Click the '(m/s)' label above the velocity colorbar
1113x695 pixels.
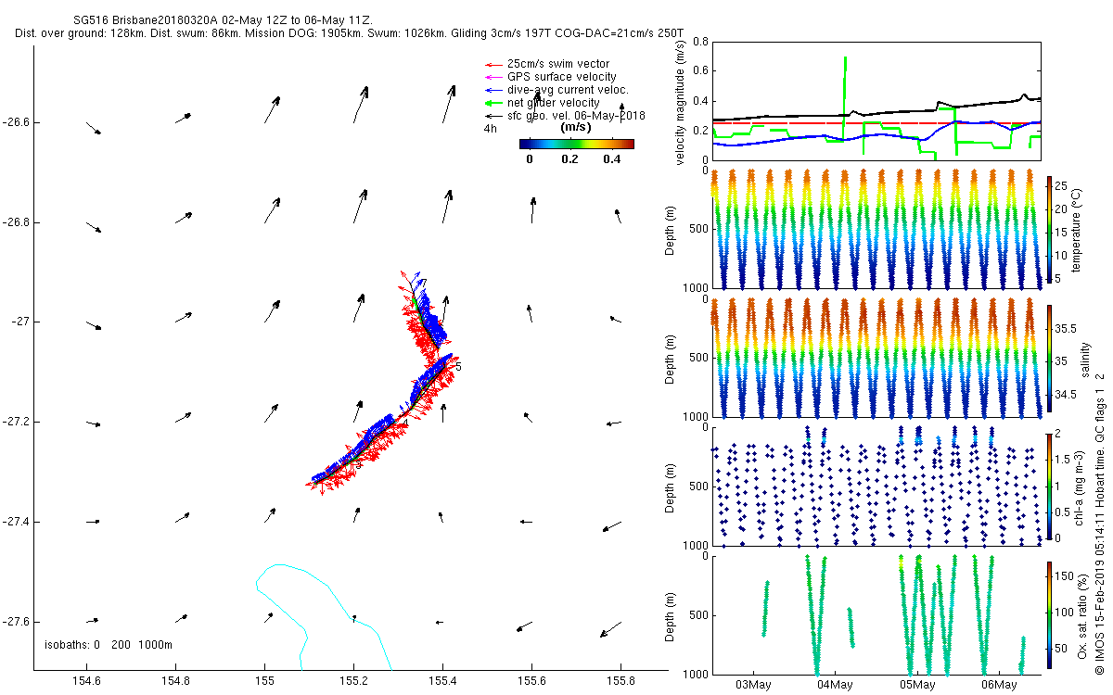tap(577, 128)
